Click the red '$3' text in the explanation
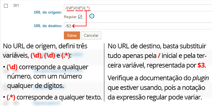Image resolution: width=212 pixels, height=106 pixels. click(x=201, y=66)
